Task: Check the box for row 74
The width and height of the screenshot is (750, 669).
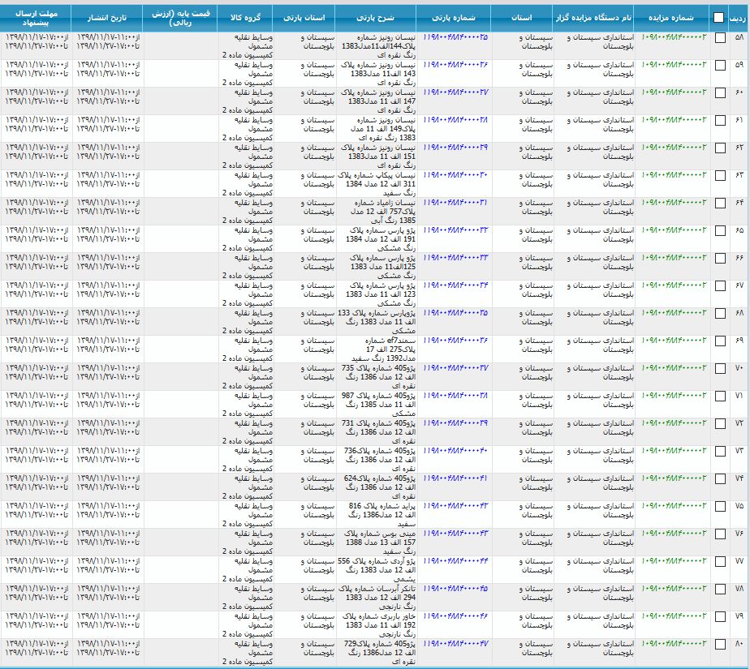Action: [720, 478]
